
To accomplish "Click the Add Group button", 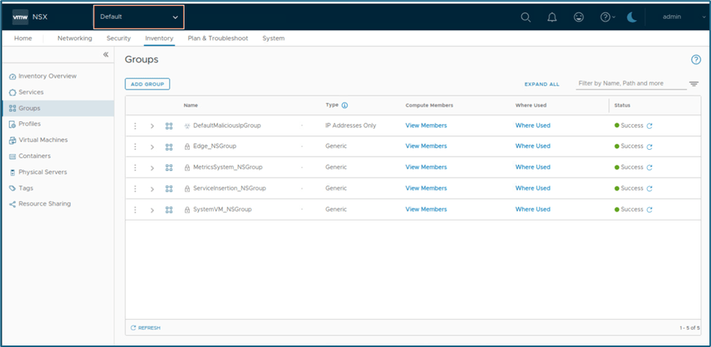I will click(148, 84).
